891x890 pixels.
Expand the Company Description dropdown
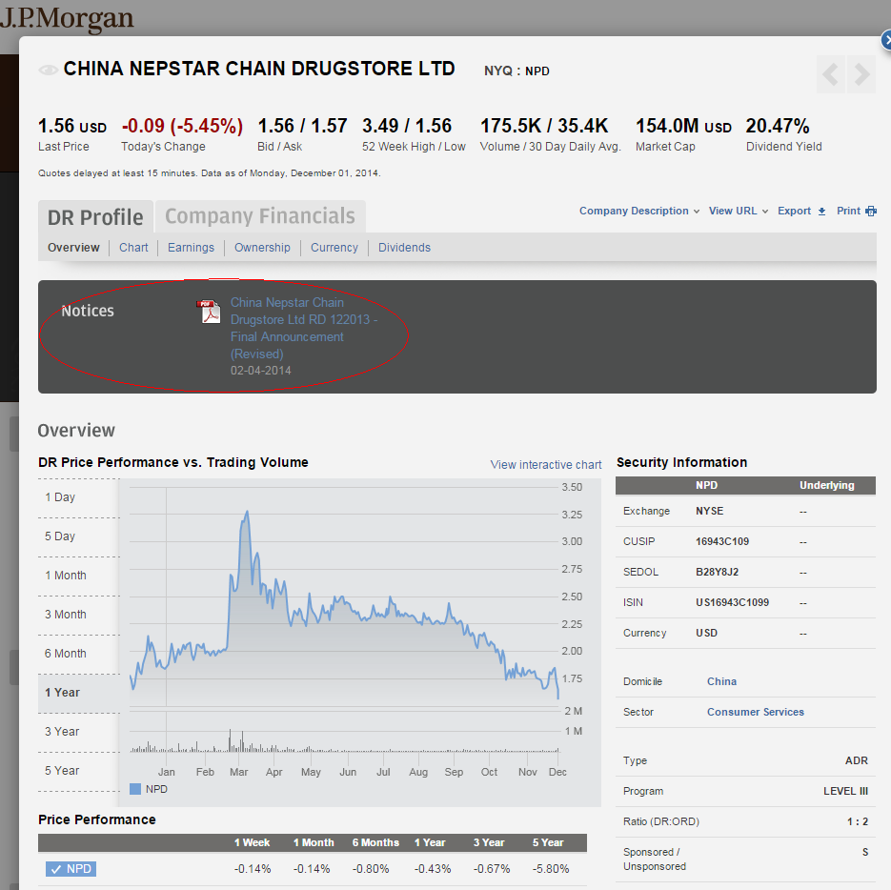(639, 211)
